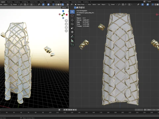Open Select menu in right viewport header
159x119 pixels.
coord(94,5)
